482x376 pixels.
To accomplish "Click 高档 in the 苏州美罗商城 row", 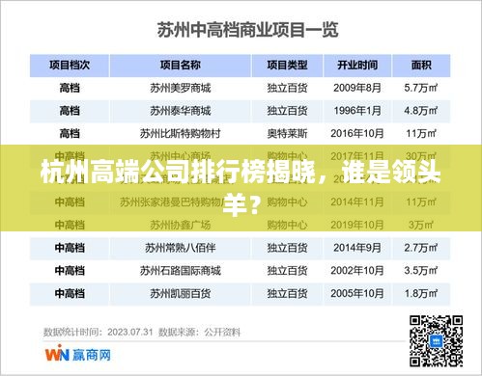I will click(x=70, y=88).
